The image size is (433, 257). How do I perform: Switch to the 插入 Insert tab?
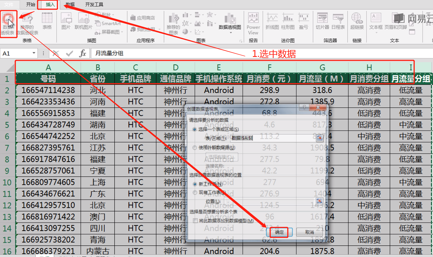50,4
